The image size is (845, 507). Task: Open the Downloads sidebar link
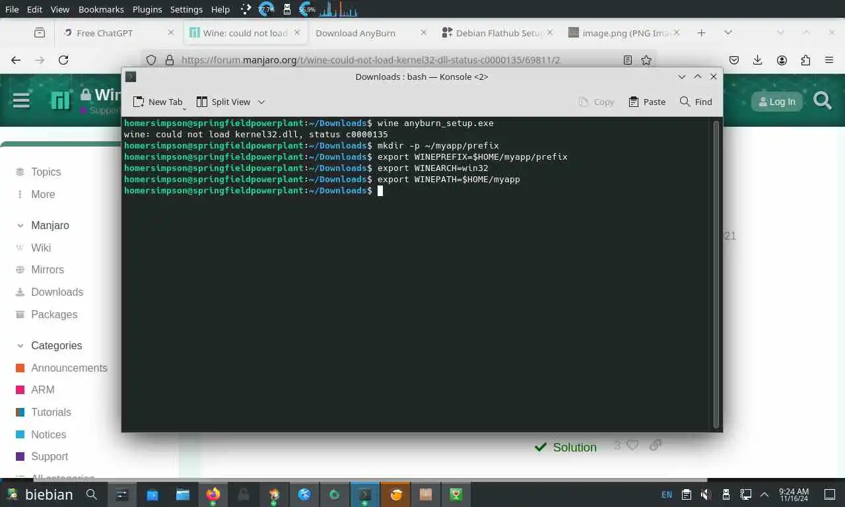tap(57, 292)
